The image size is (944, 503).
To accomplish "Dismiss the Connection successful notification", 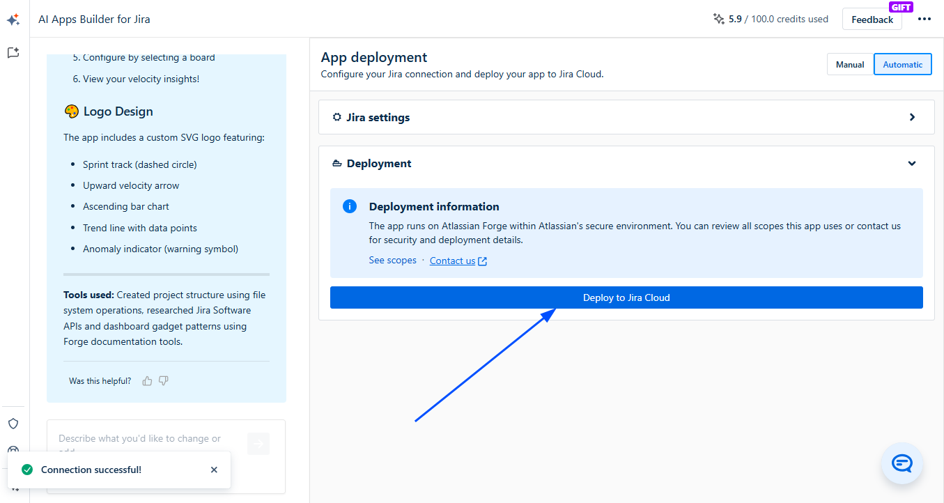I will point(214,470).
